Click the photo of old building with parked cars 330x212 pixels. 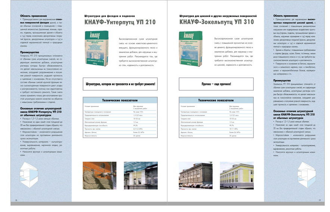tap(196, 176)
